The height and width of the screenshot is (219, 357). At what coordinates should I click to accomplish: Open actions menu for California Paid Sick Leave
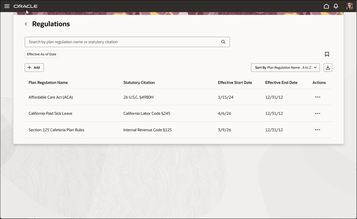[318, 113]
